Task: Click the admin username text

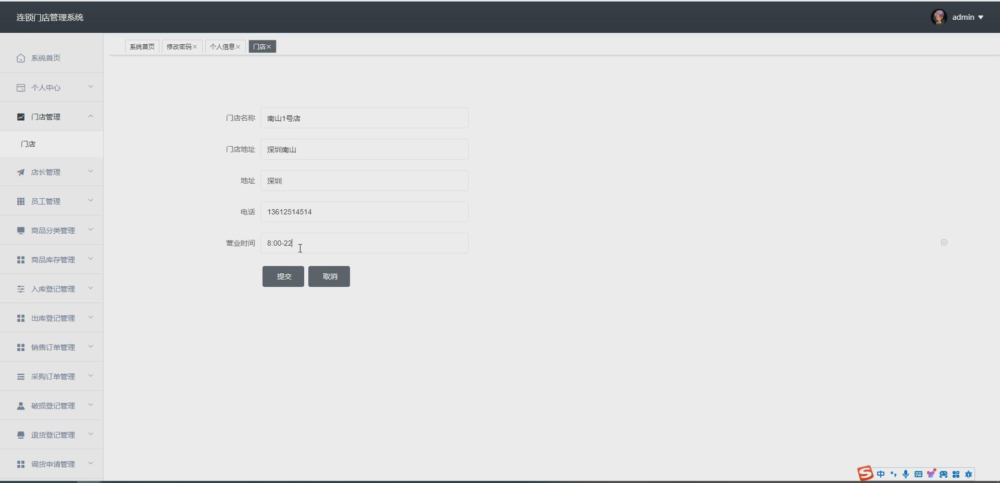Action: [963, 17]
